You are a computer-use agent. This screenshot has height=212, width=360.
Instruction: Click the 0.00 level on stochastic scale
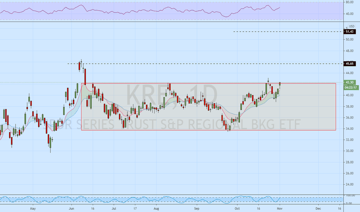[350, 204]
